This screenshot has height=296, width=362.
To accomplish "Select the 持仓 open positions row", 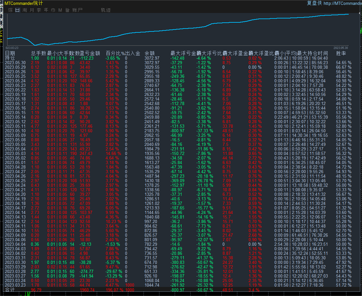I will pyautogui.click(x=10, y=58).
